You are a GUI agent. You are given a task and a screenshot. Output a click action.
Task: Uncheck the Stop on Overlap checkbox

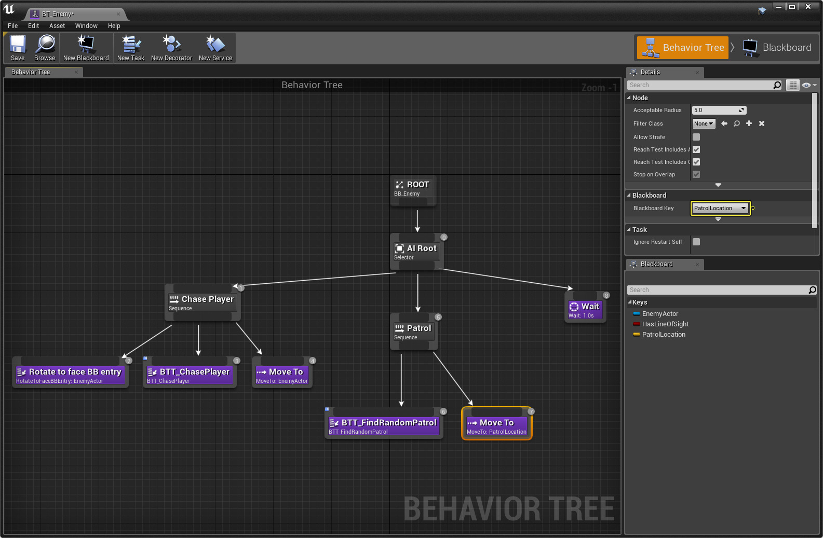[x=696, y=174]
